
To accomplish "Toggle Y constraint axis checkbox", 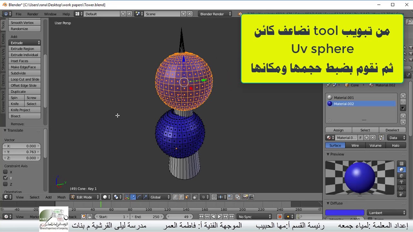I will point(5,178).
